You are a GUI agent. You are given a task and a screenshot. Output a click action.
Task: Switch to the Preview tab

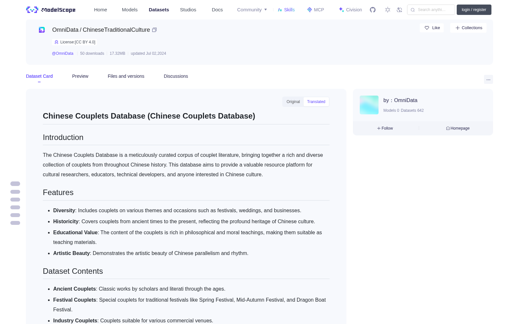tap(80, 76)
